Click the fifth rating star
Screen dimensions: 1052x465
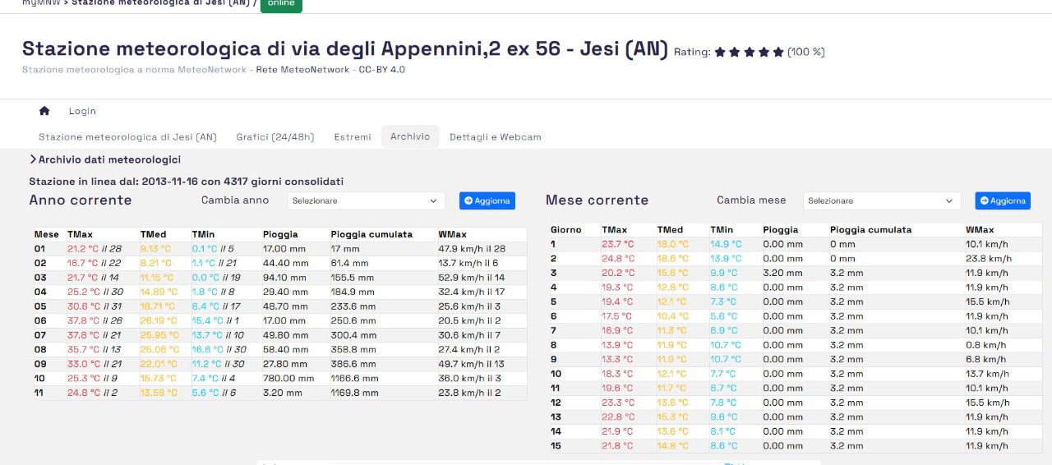778,52
